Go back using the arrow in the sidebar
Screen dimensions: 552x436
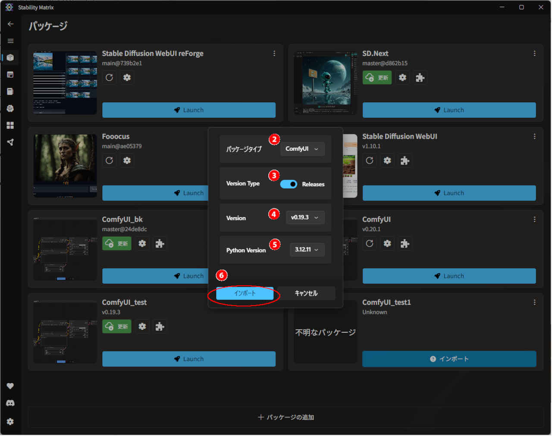click(10, 24)
